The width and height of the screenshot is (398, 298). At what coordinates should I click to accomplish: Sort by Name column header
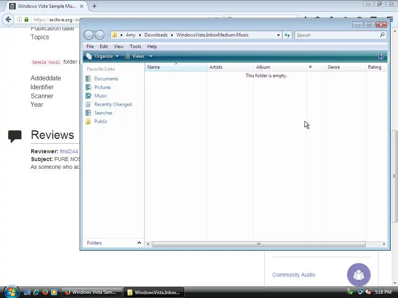[x=176, y=67]
